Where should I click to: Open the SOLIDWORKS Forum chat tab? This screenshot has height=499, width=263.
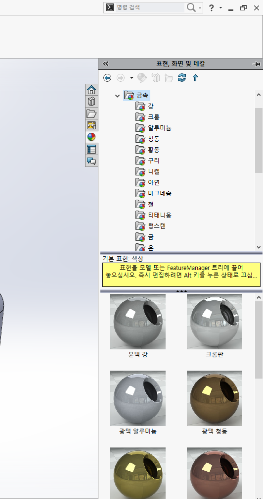[91, 161]
